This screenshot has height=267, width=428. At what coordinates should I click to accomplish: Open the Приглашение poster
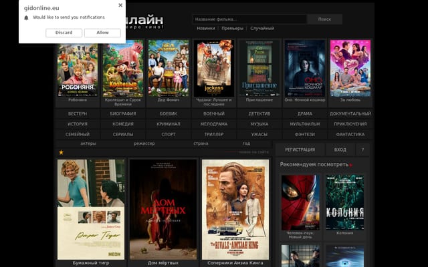click(x=259, y=68)
